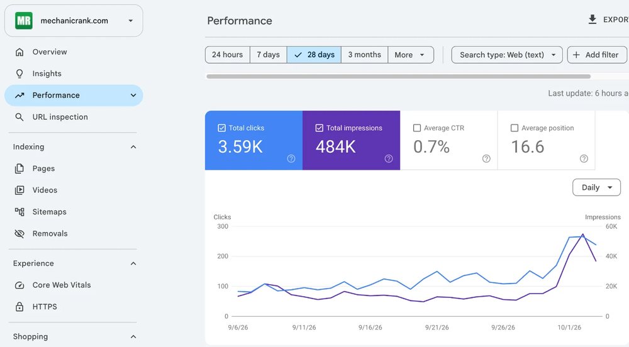Click the Removals crossed-eye icon
The image size is (629, 347).
click(19, 234)
